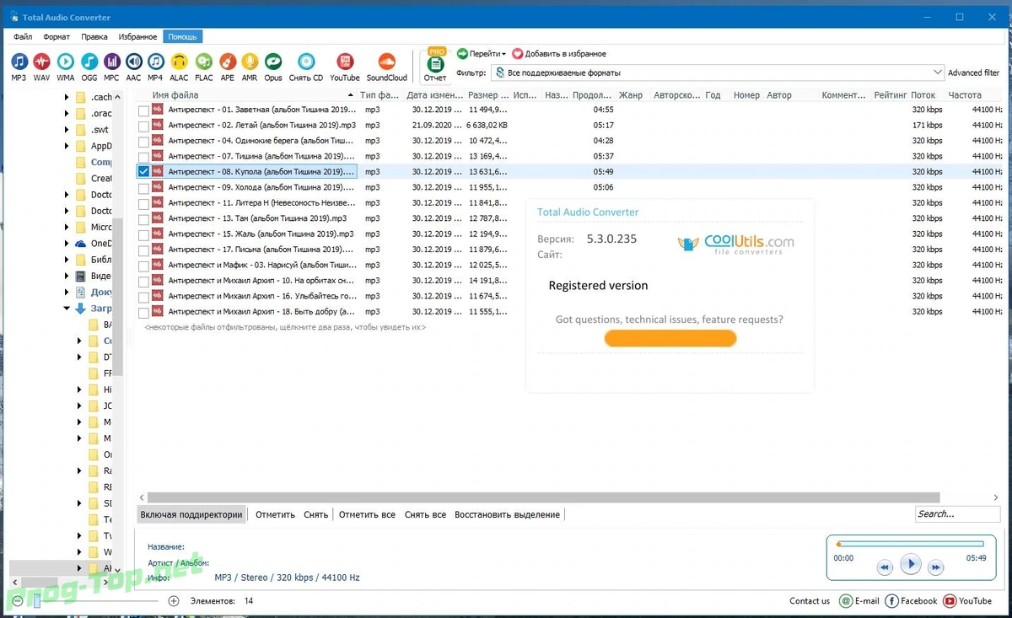Choose ALAC conversion format icon
The height and width of the screenshot is (618, 1012).
point(179,62)
